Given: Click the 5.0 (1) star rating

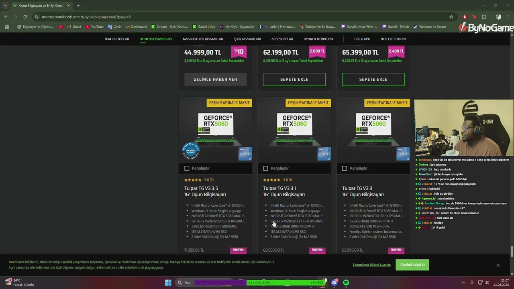Looking at the screenshot, I should (x=277, y=180).
